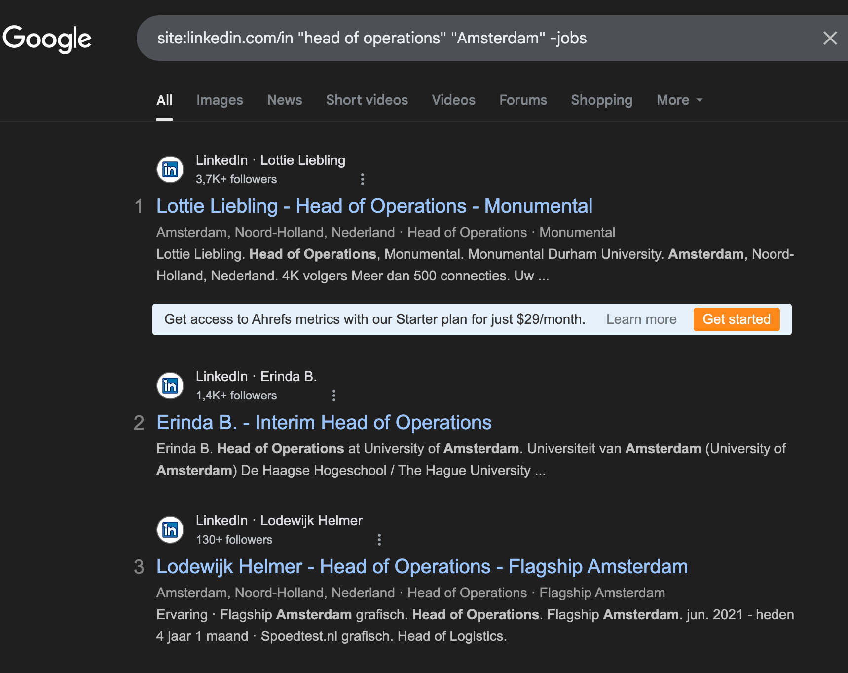The width and height of the screenshot is (848, 673).
Task: Clear the search query with the X icon
Action: point(830,38)
